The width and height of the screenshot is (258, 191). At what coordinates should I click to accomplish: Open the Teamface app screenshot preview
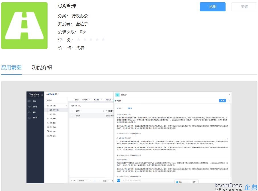coord(129,137)
